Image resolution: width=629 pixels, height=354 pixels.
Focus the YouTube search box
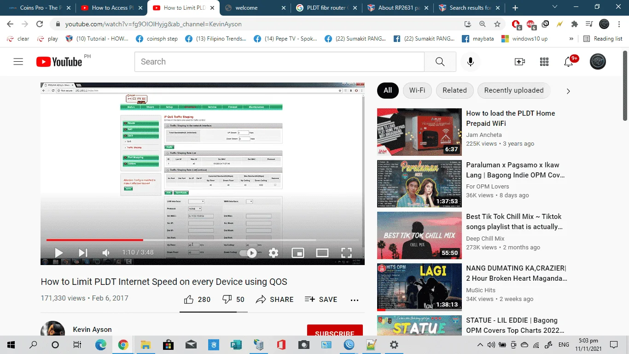click(279, 62)
